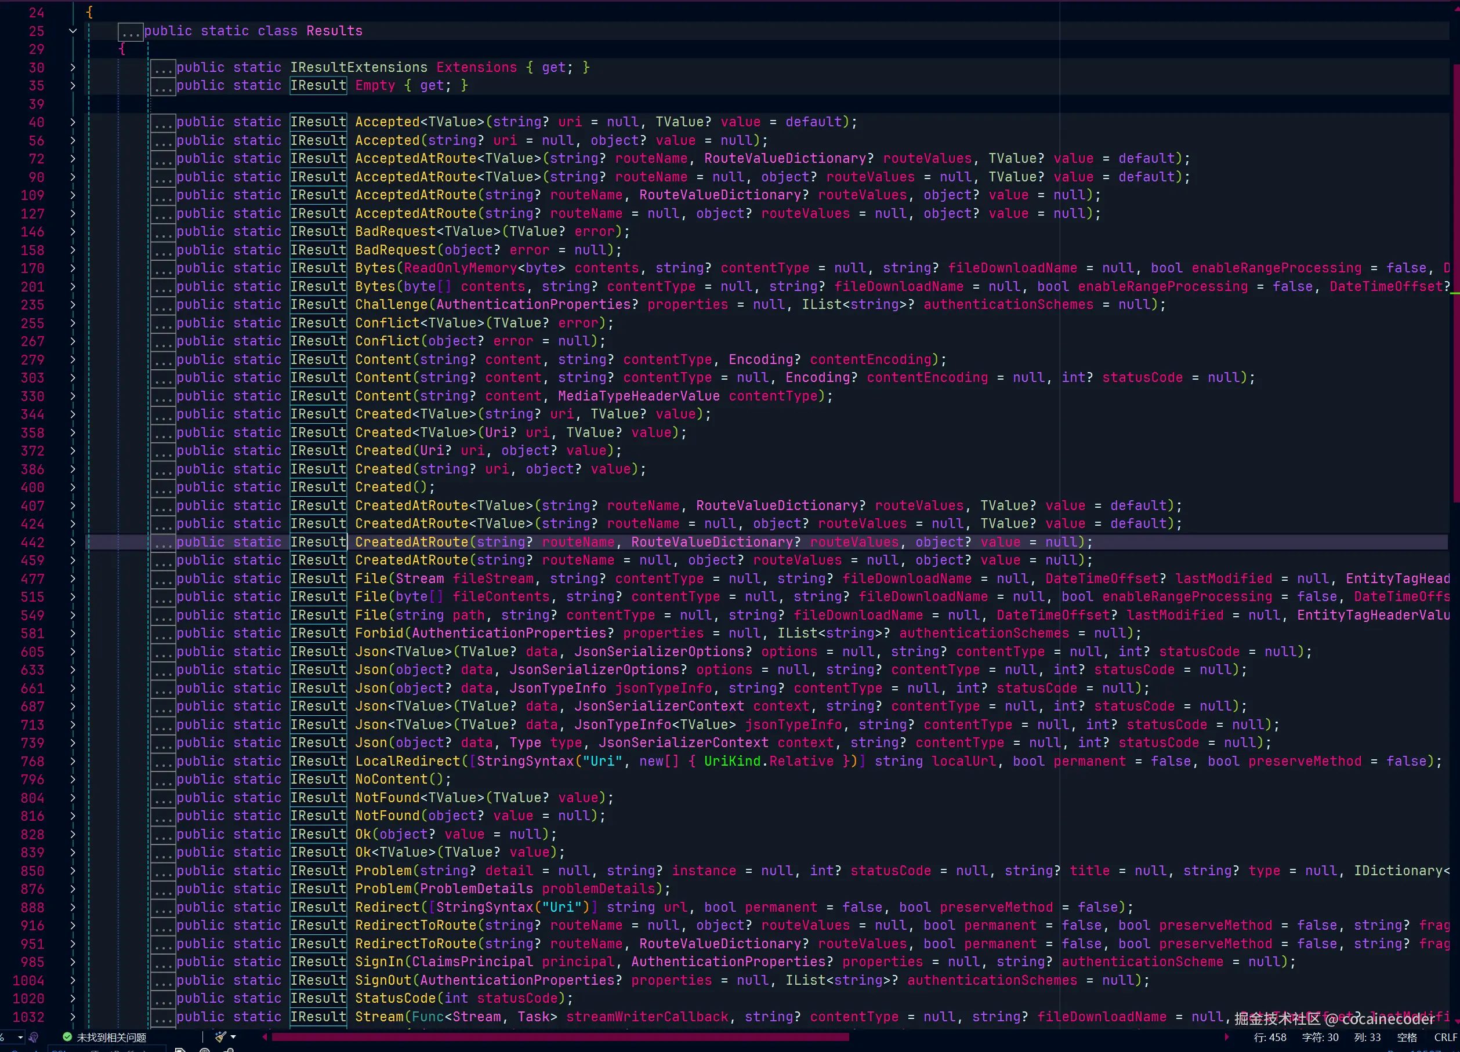1460x1052 pixels.
Task: Click the 行: 458 line indicator
Action: click(1270, 1037)
